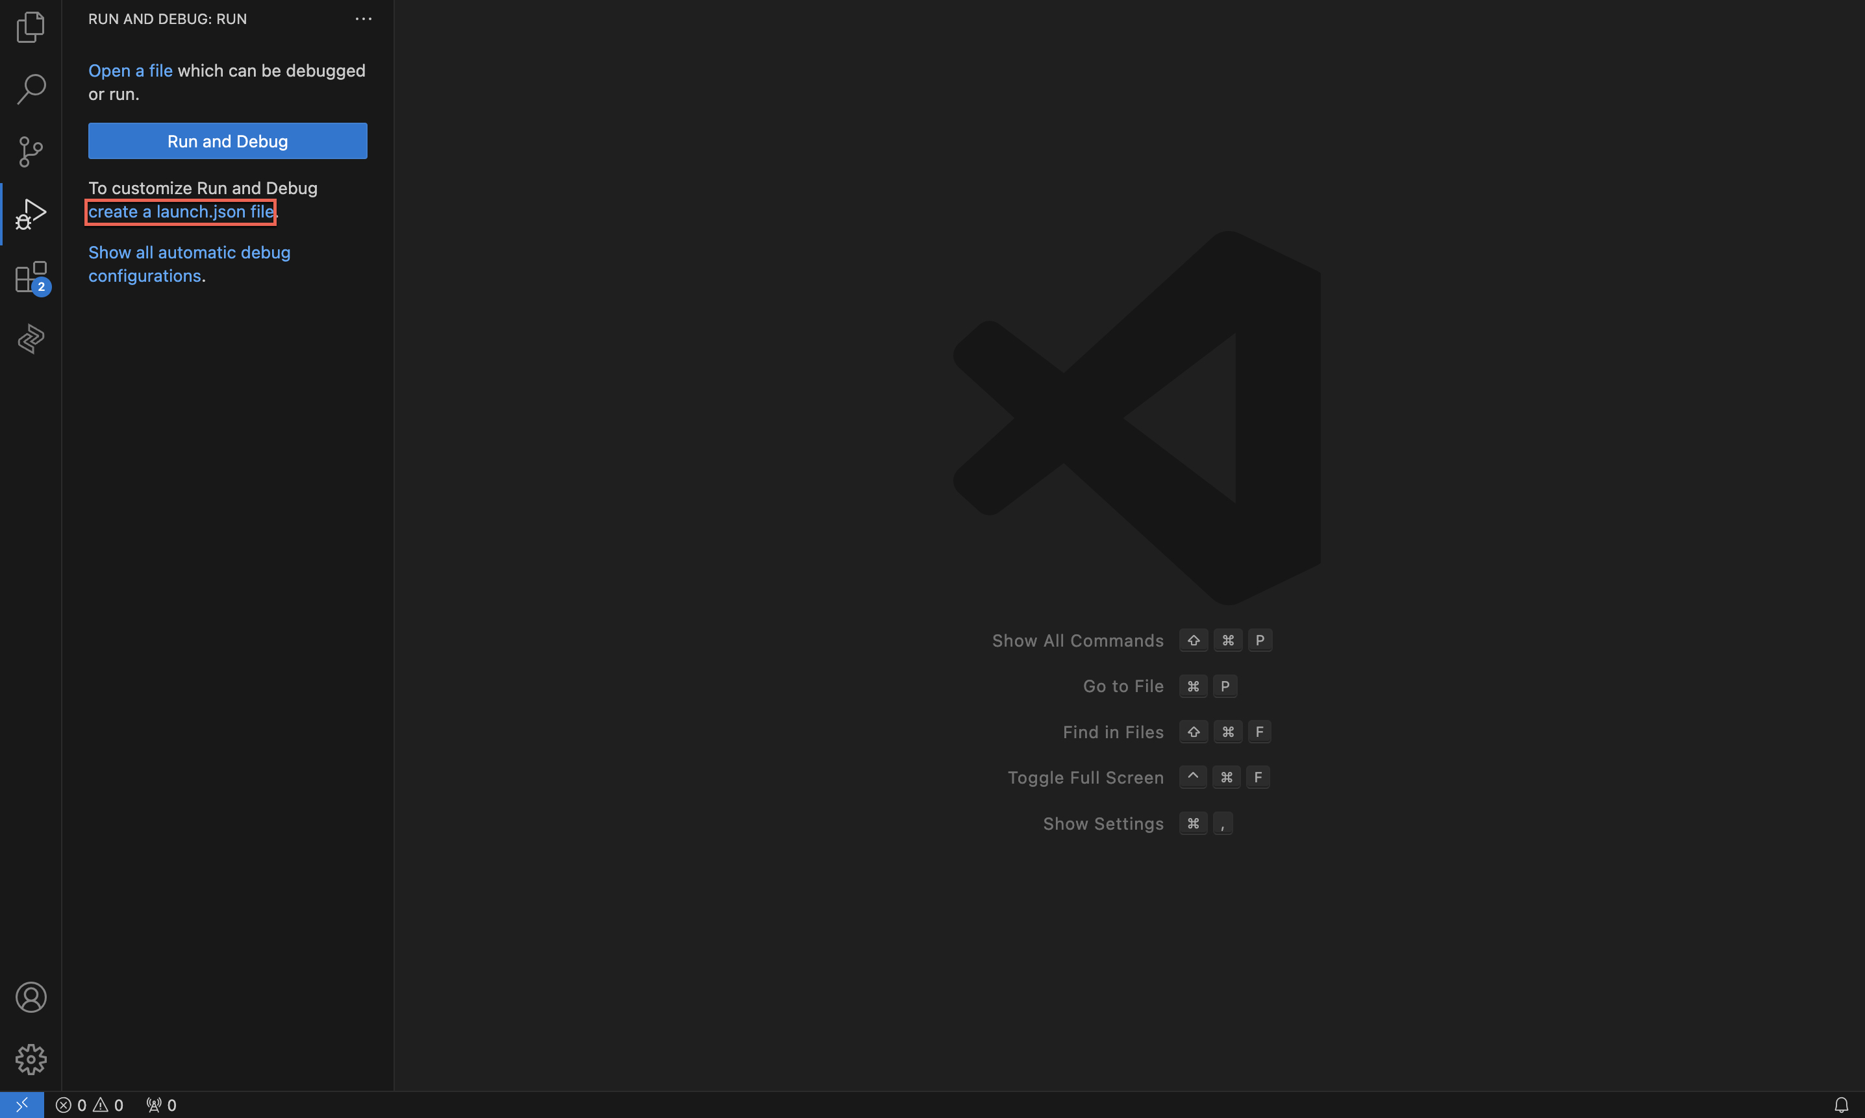Click the Run and Debug button
1865x1118 pixels.
click(x=228, y=140)
